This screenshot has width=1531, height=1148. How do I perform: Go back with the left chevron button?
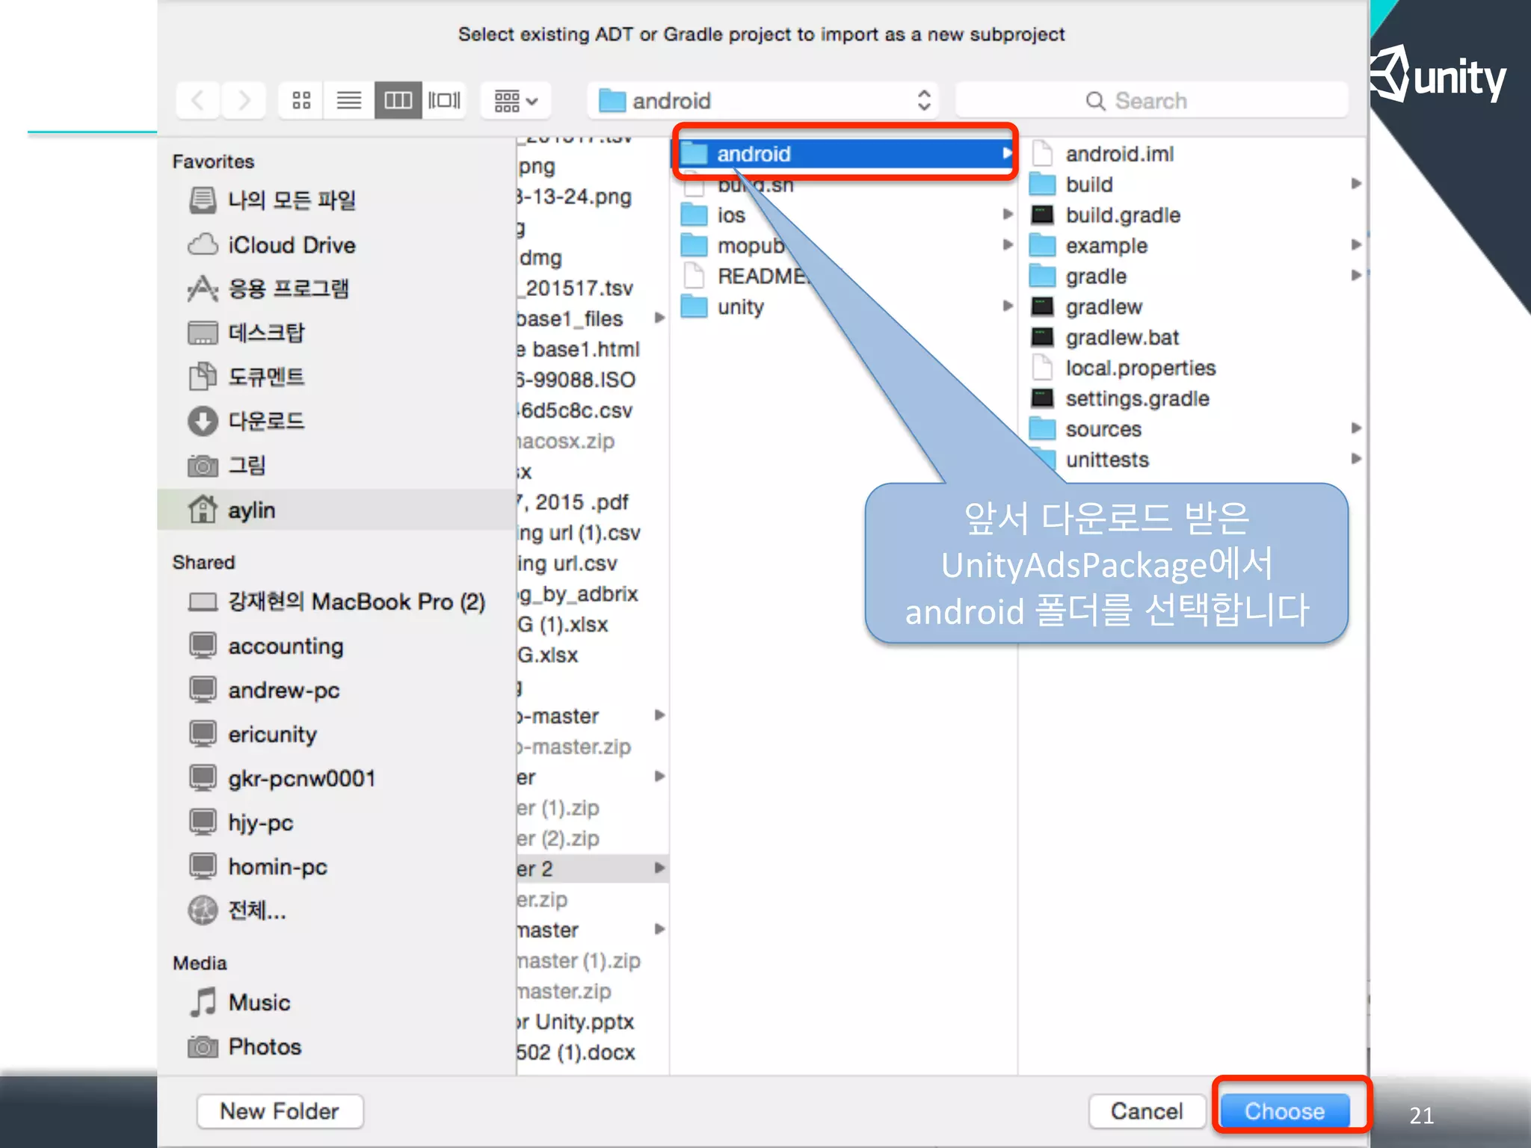coord(198,100)
